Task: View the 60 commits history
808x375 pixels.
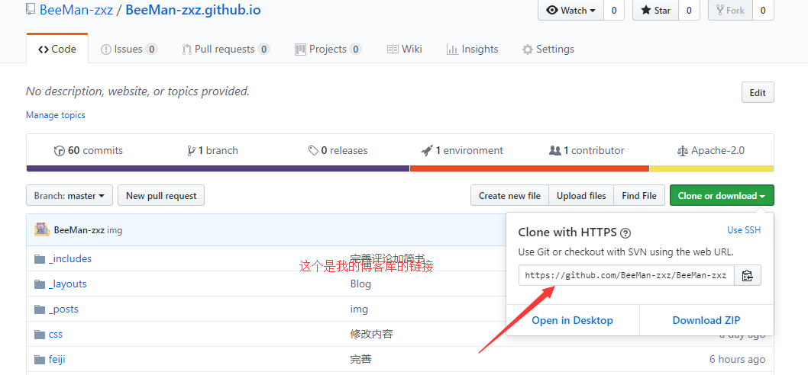Action: [89, 151]
